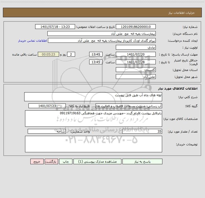Click the unit field شاخه
Screen dimensions: 205x198
point(47,132)
